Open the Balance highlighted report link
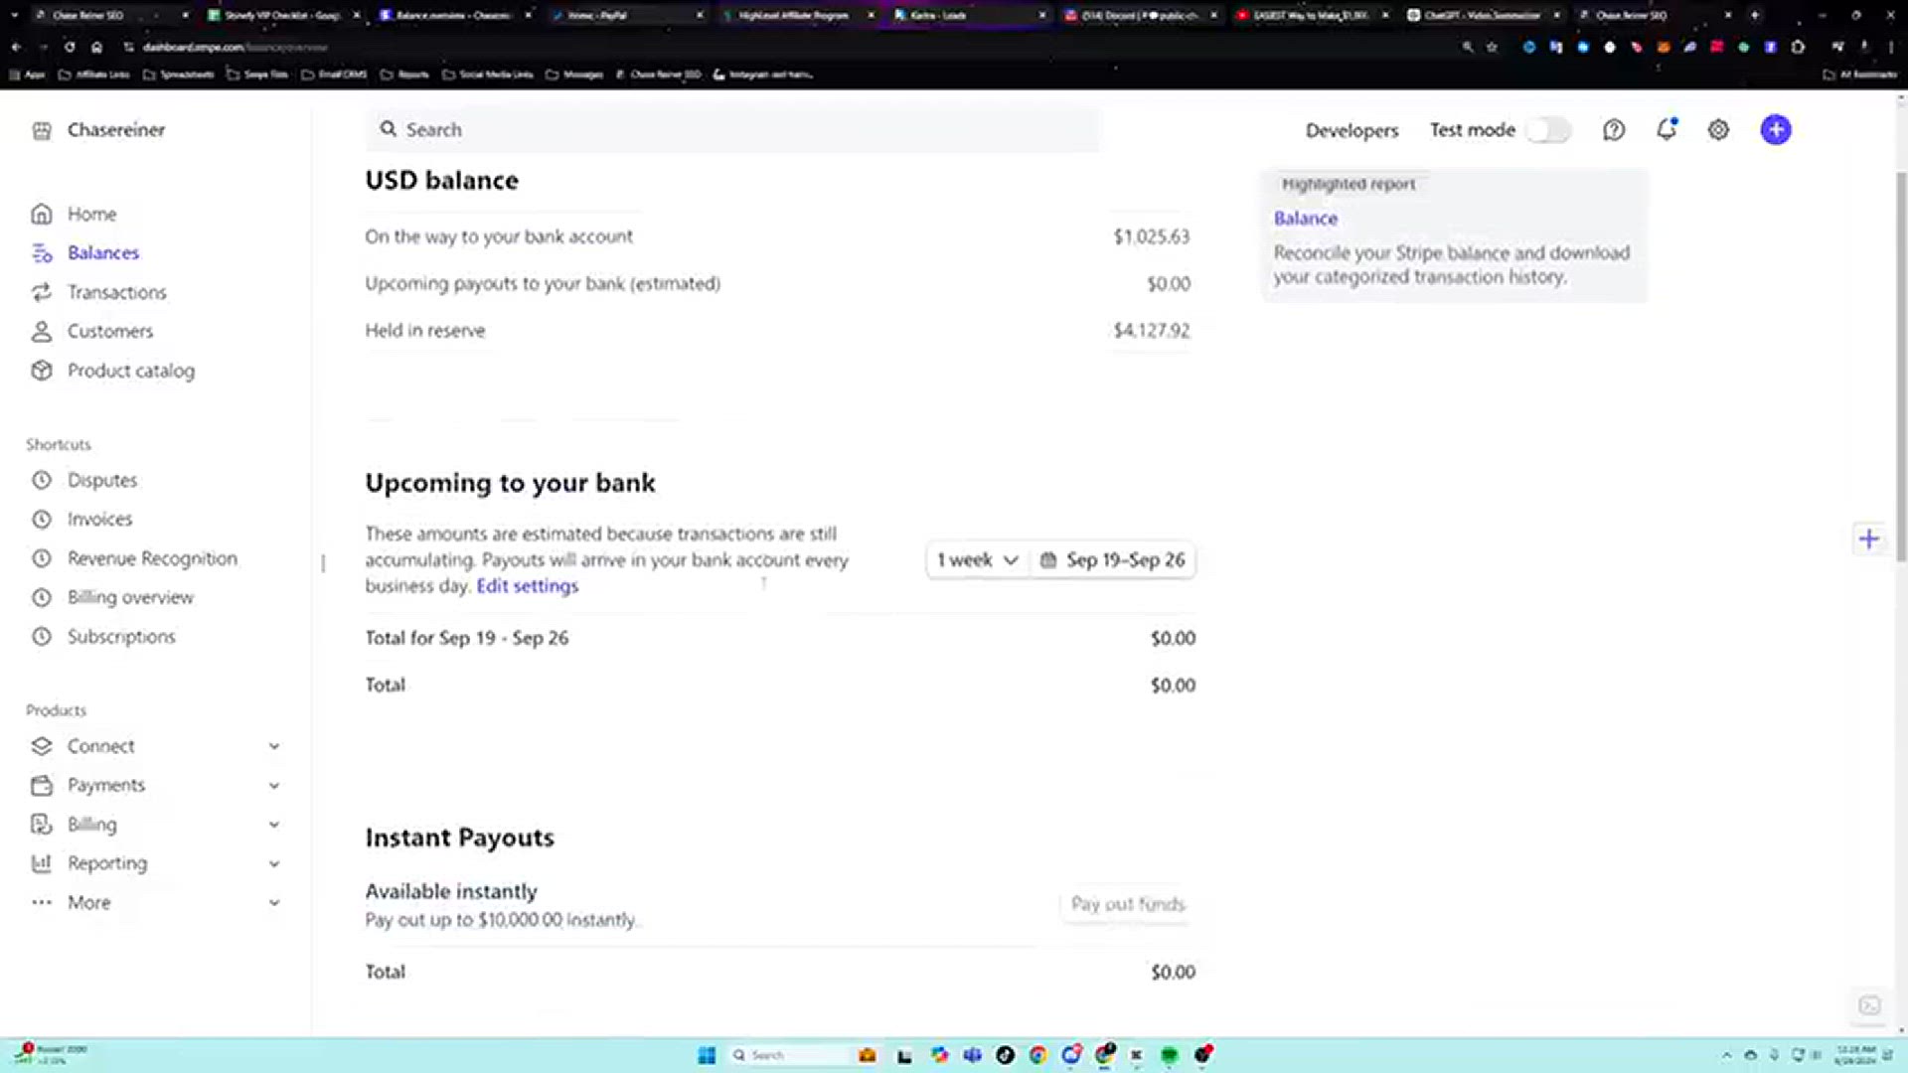 [x=1306, y=219]
